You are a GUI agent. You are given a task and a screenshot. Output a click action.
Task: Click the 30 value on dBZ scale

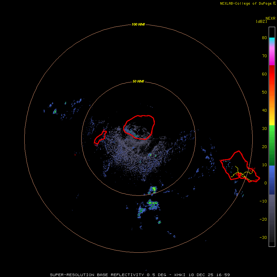point(264,129)
